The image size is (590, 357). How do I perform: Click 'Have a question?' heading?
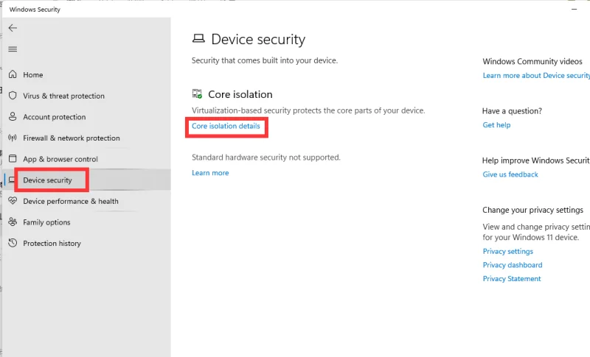tap(512, 110)
